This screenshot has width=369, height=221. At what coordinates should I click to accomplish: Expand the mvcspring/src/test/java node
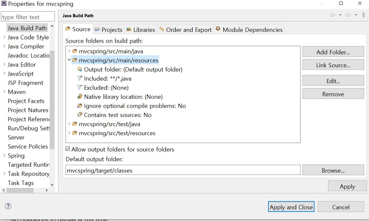point(69,124)
